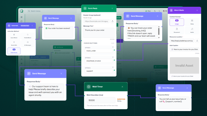207x116 pixels.
Task: Select All Messages activation method
Action: (x=27, y=43)
